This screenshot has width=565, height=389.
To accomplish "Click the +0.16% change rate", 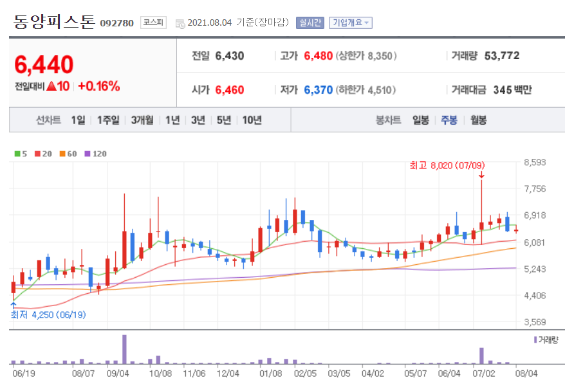I will (98, 86).
